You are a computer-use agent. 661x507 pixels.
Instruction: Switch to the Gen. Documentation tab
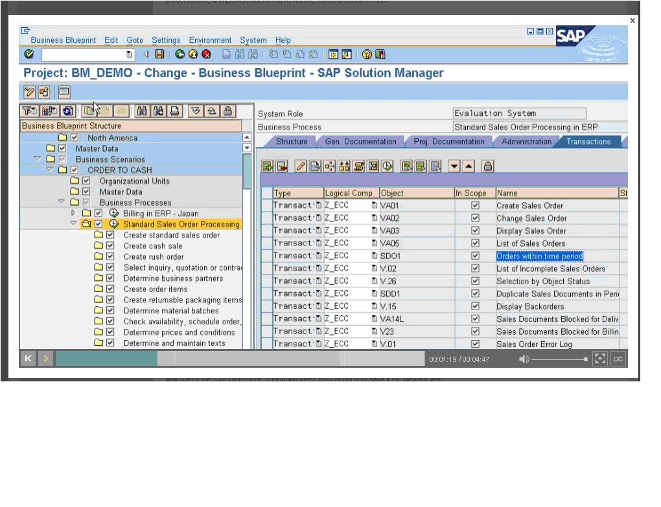pyautogui.click(x=363, y=141)
